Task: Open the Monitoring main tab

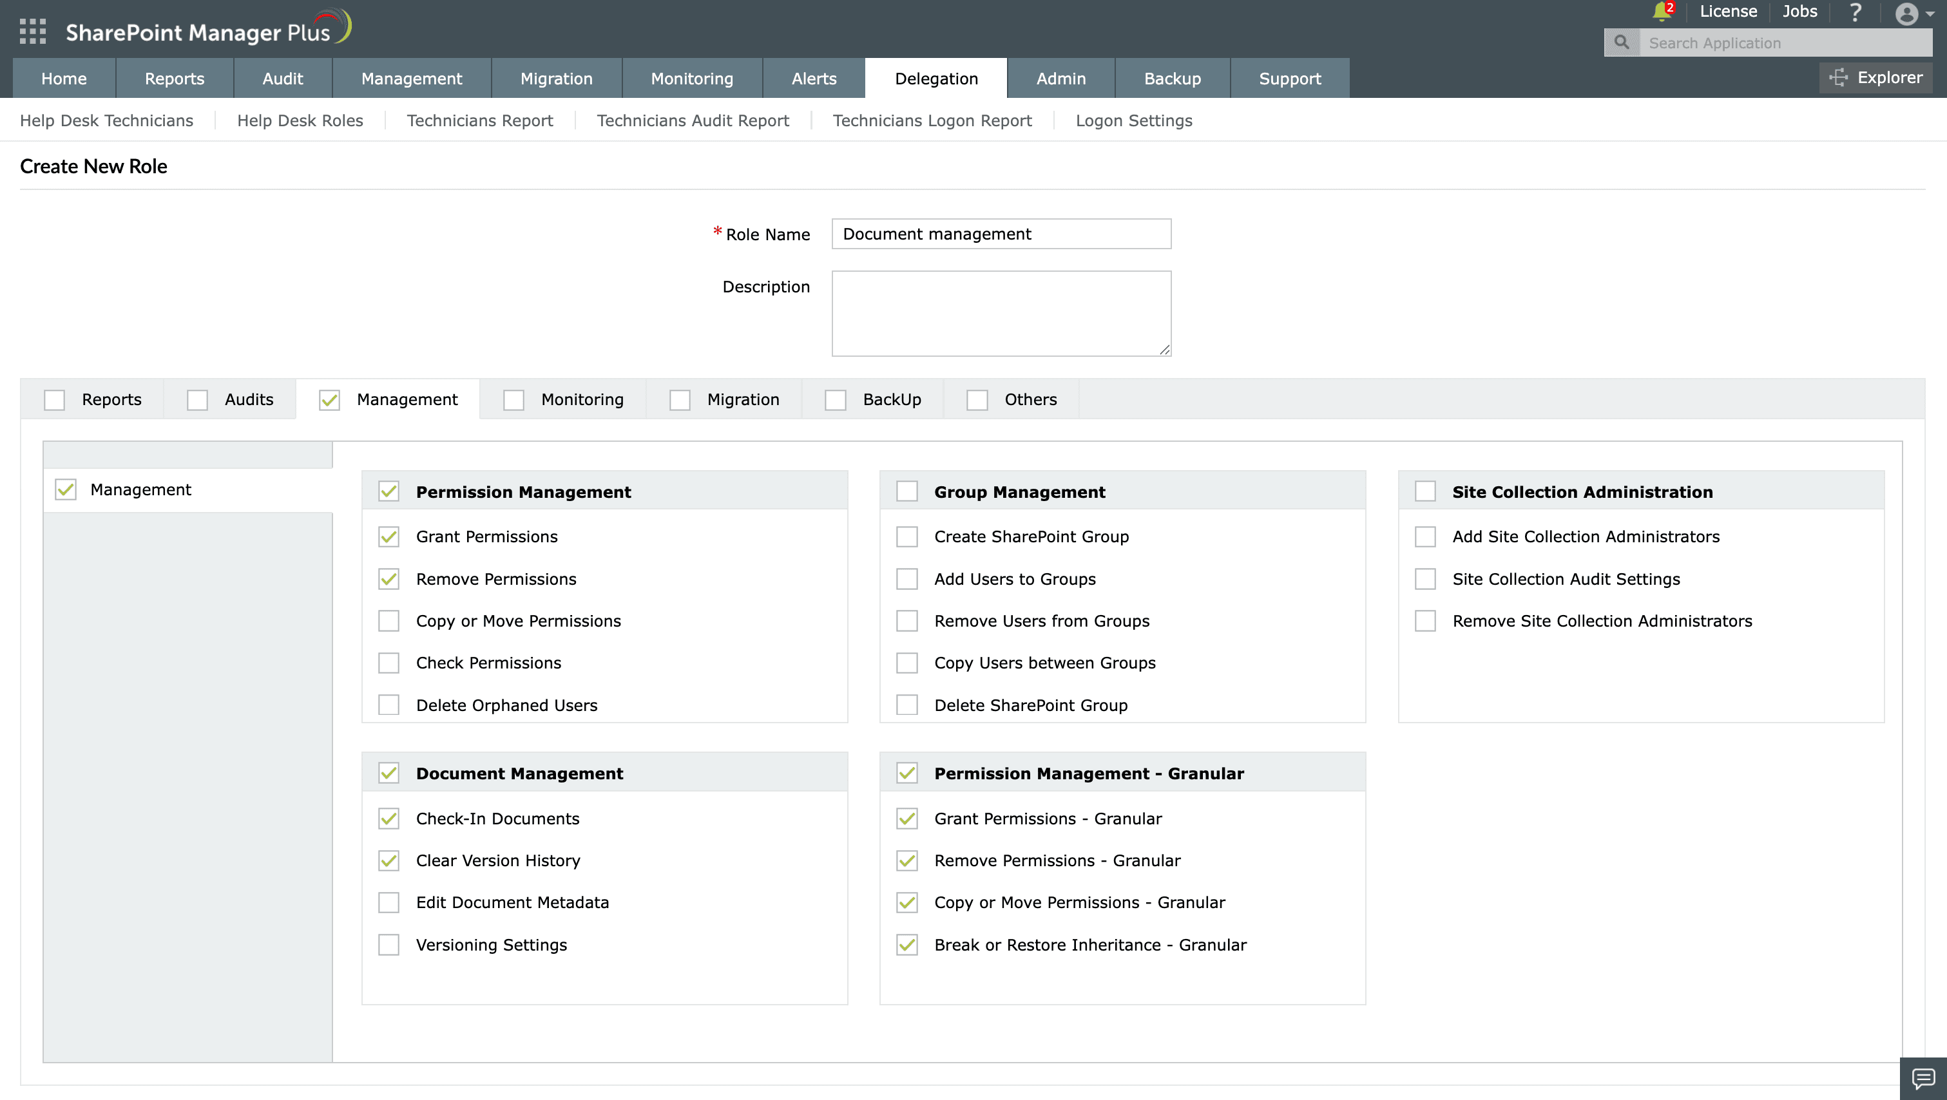Action: [x=691, y=78]
